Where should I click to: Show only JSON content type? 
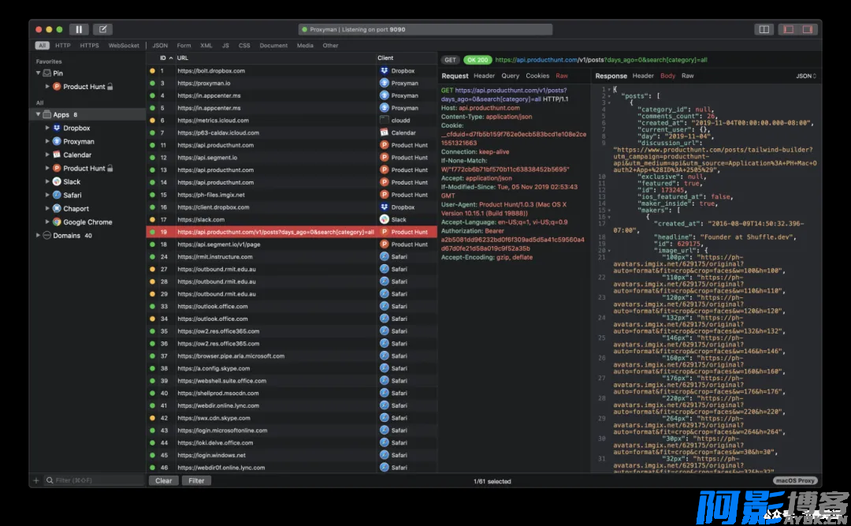click(x=160, y=46)
